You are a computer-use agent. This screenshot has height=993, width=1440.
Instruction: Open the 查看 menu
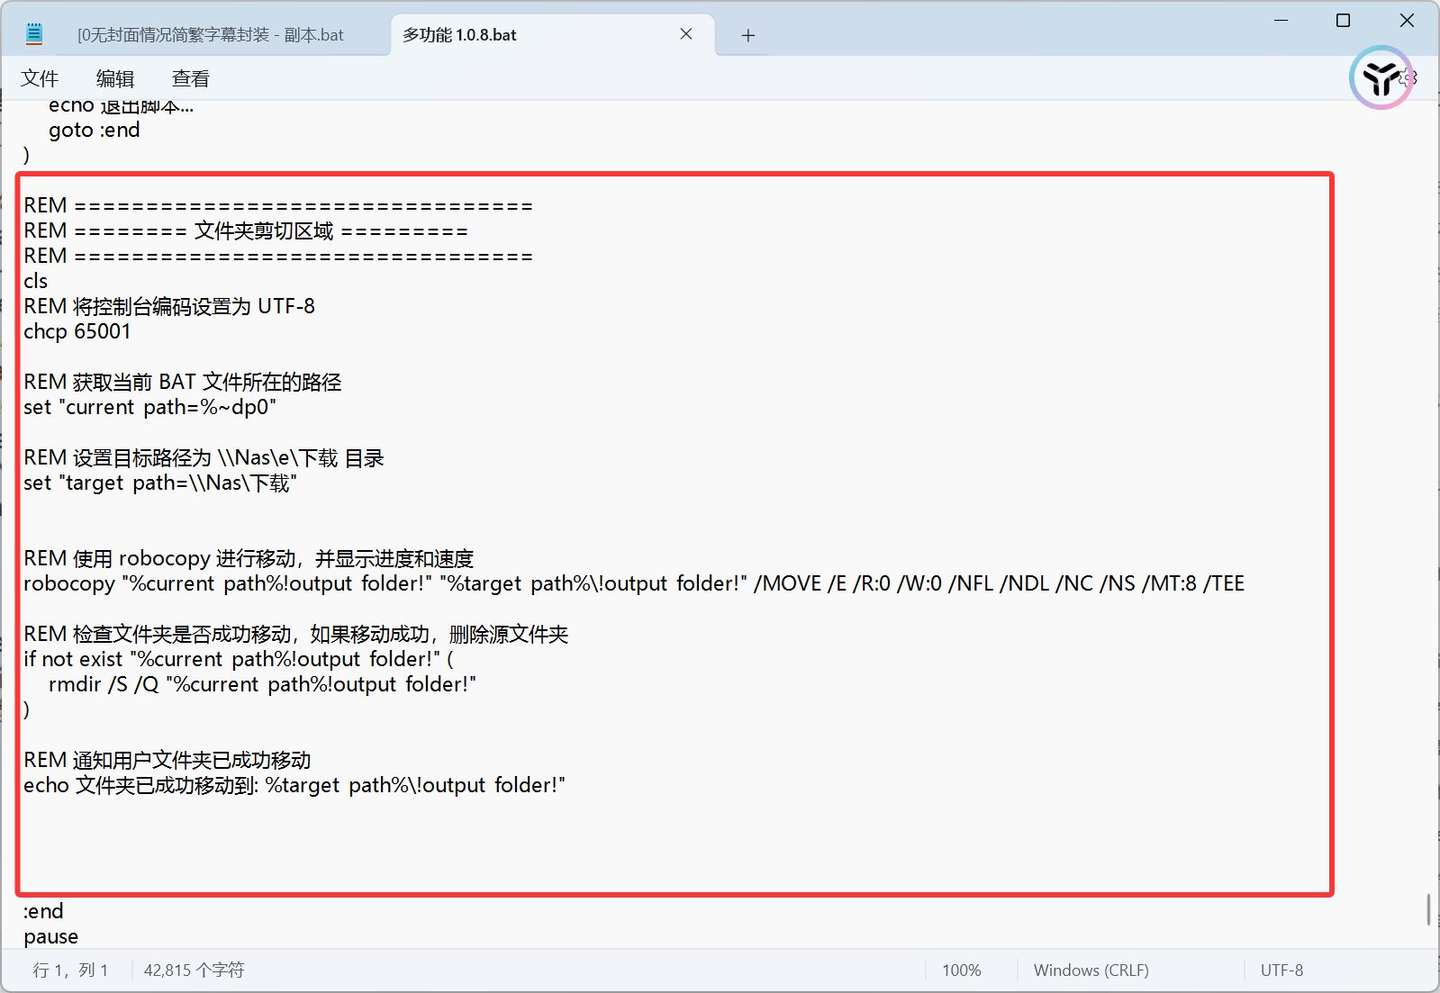click(x=191, y=79)
